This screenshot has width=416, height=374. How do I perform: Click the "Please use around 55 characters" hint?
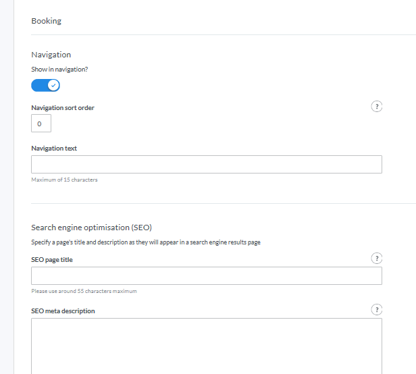(84, 291)
